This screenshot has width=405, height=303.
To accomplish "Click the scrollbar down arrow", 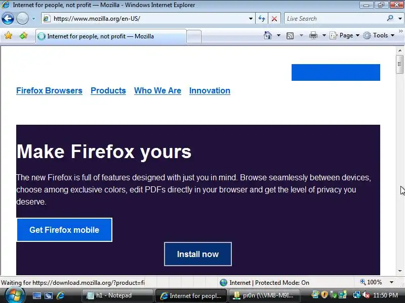I will point(400,271).
